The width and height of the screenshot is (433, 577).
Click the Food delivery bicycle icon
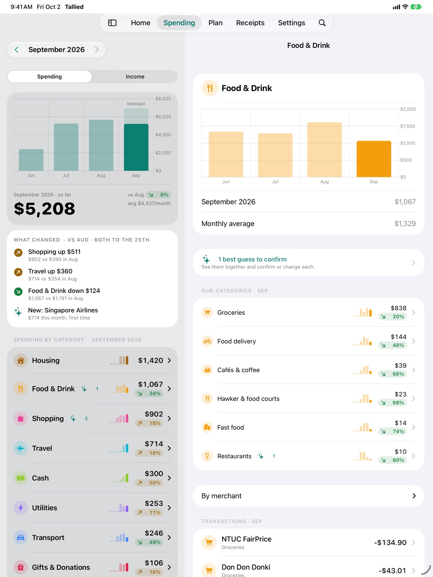coord(207,341)
